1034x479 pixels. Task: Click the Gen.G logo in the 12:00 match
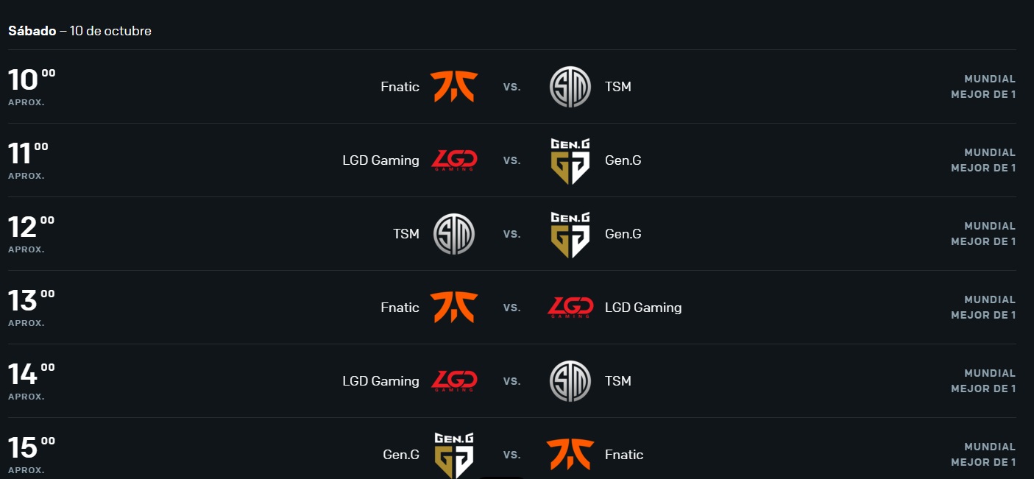click(x=570, y=234)
